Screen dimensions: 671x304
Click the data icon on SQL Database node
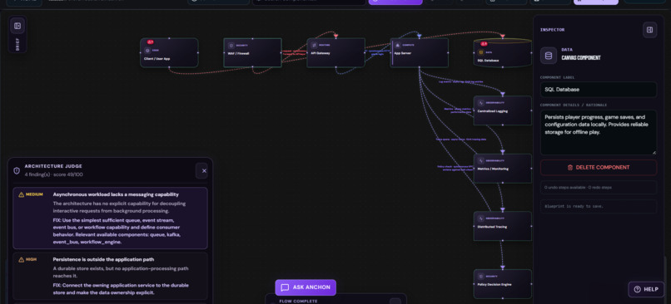point(481,52)
